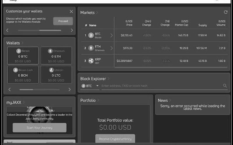The width and height of the screenshot is (233, 145).
Task: Click the Proceed button
Action: (63, 21)
